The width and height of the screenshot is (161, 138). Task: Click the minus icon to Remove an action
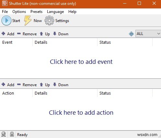(19, 85)
